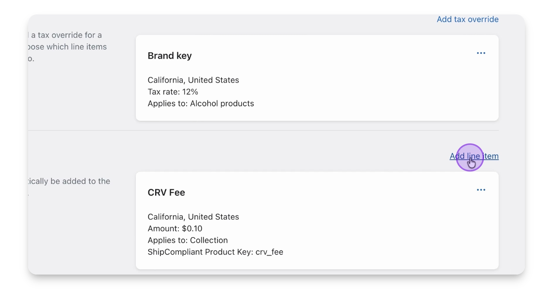
Task: Open the CRV Fee three-dot menu
Action: coord(481,190)
